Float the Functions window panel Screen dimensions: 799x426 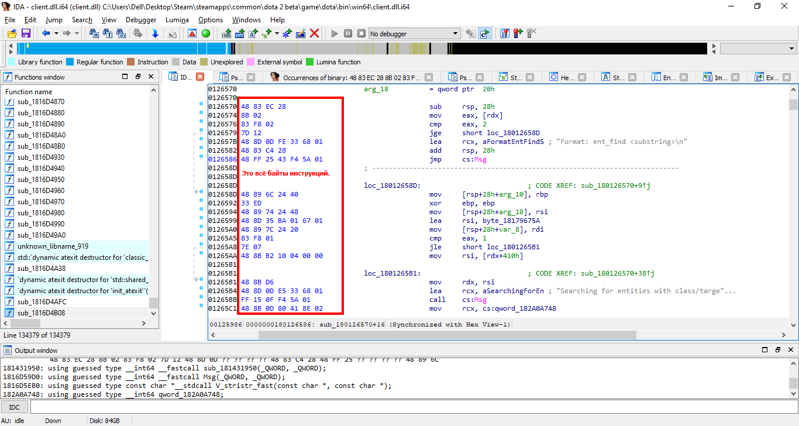coord(138,77)
